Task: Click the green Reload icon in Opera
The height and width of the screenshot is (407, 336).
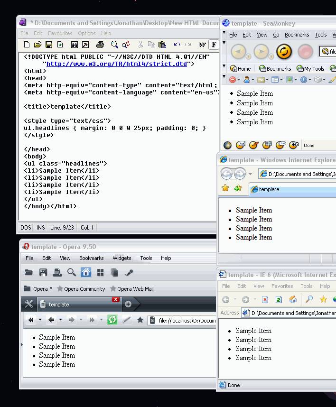Action: tap(112, 320)
